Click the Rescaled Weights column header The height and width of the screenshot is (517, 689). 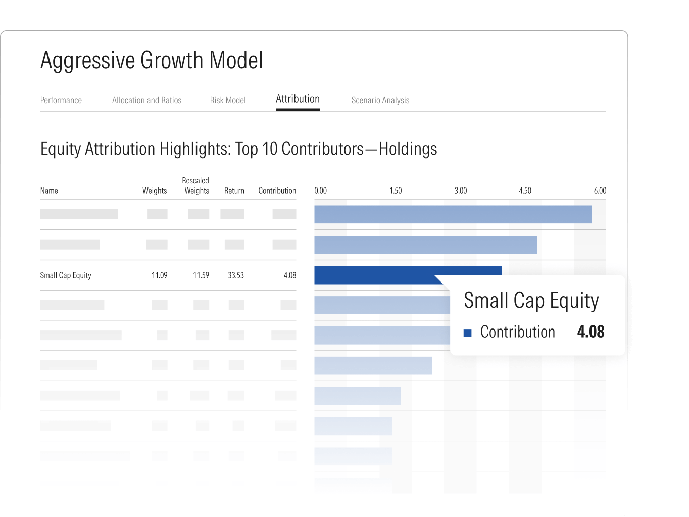(196, 185)
